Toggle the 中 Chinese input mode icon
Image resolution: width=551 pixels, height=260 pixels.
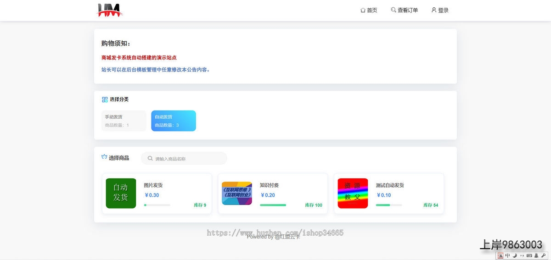coord(507,255)
